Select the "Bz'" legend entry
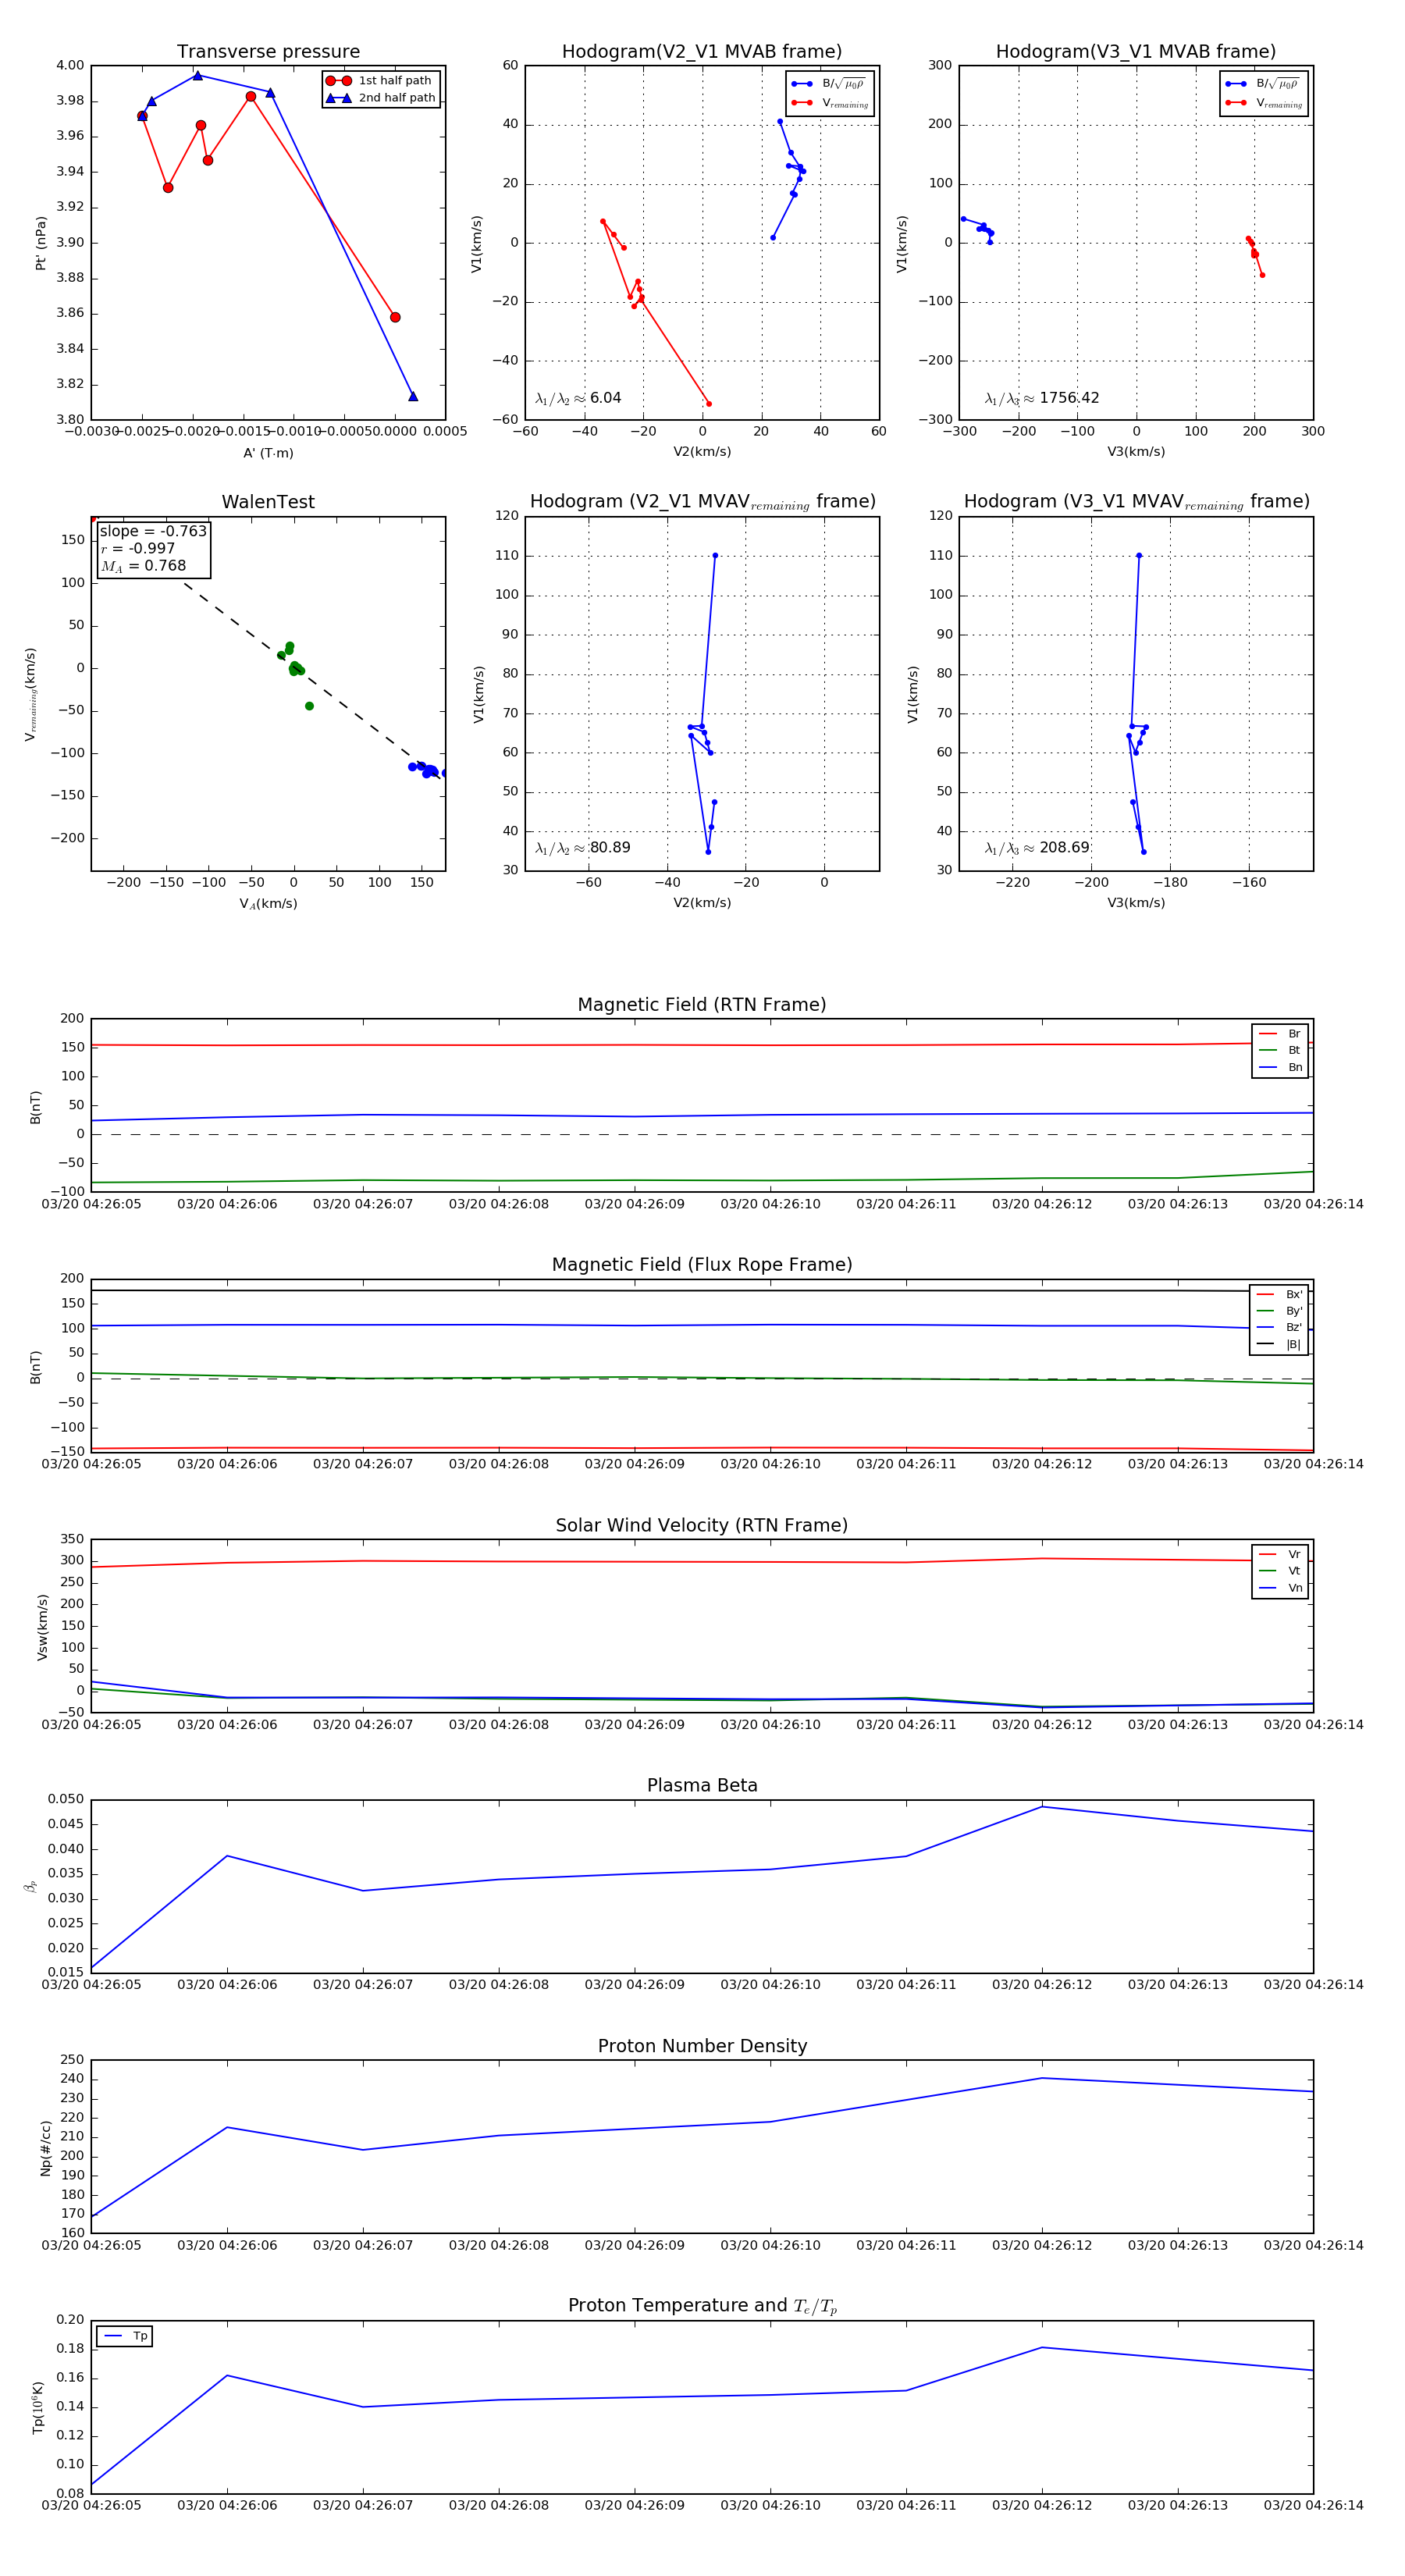Viewport: 1405px width, 2576px height. (x=1280, y=1328)
